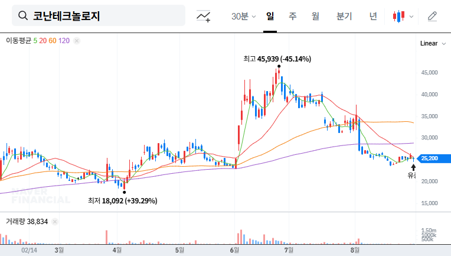Switch to the 월 monthly tab
Screen dimensions: 451x256
coord(315,16)
